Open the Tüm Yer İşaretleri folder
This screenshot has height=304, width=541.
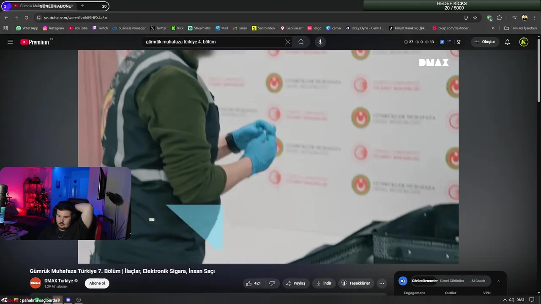point(521,28)
